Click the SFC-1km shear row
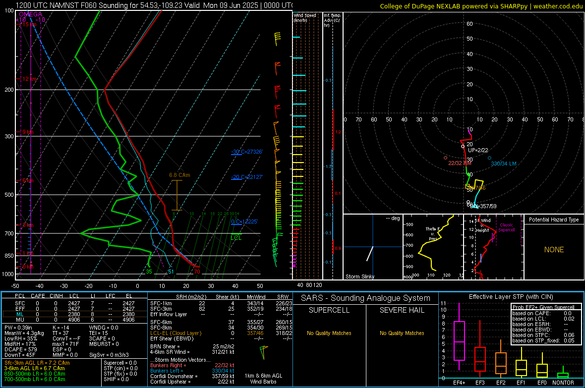This screenshot has height=388, width=585. (x=221, y=303)
